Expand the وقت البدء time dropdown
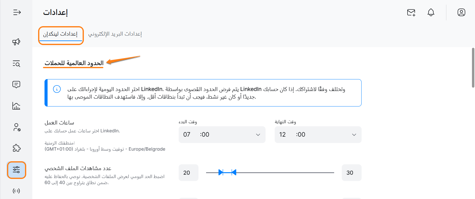 222,134
